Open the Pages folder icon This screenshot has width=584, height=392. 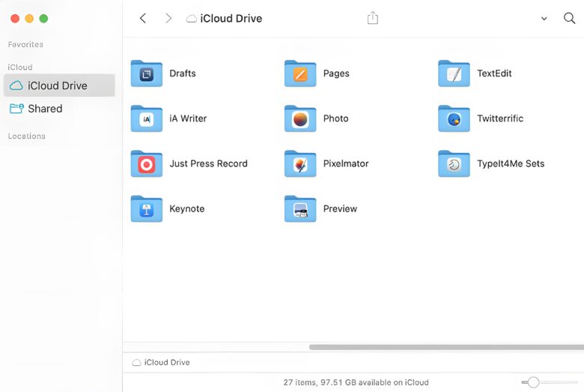(x=300, y=73)
